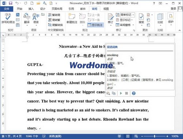Screen dimensions: 183x139
Task: Switch to the 开始 tab
Action: pyautogui.click(x=19, y=9)
